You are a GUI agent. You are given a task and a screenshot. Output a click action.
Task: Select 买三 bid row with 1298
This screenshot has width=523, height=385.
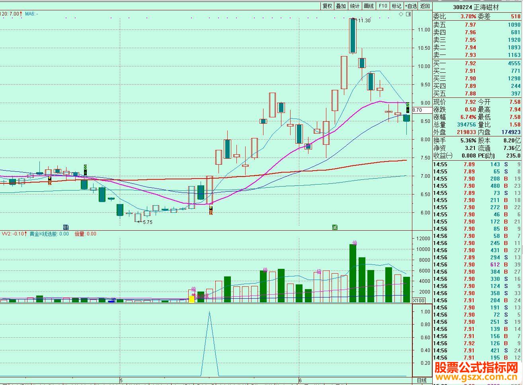[x=477, y=78]
